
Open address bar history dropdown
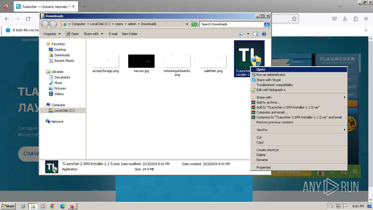pos(187,24)
